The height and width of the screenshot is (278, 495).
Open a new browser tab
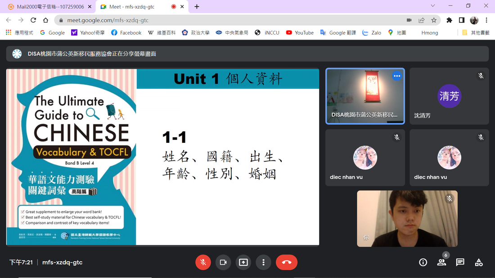click(197, 7)
